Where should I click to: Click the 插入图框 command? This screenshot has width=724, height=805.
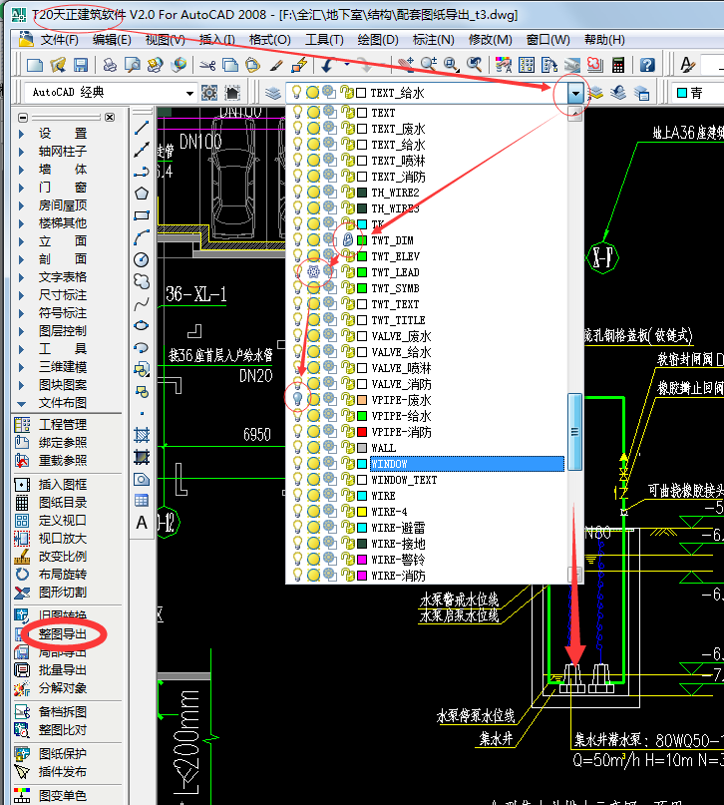point(62,485)
